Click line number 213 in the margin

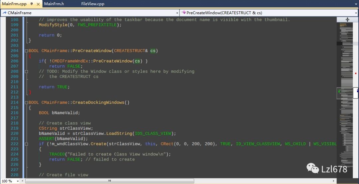pos(14,97)
